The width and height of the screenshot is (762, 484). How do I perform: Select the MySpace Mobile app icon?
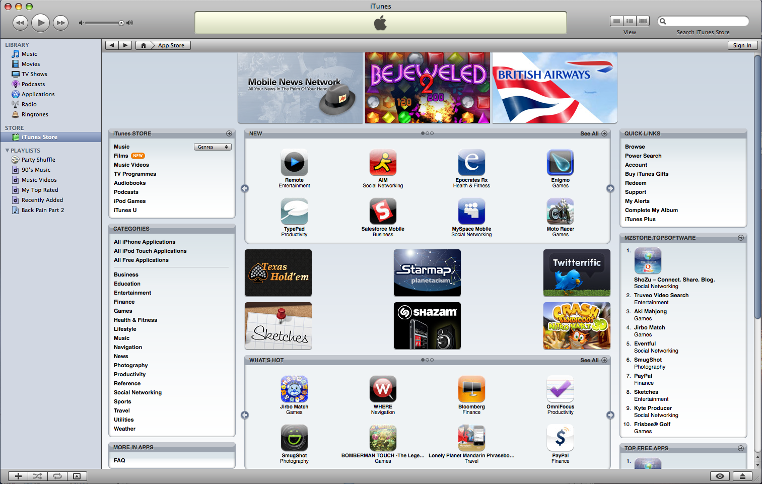click(471, 212)
